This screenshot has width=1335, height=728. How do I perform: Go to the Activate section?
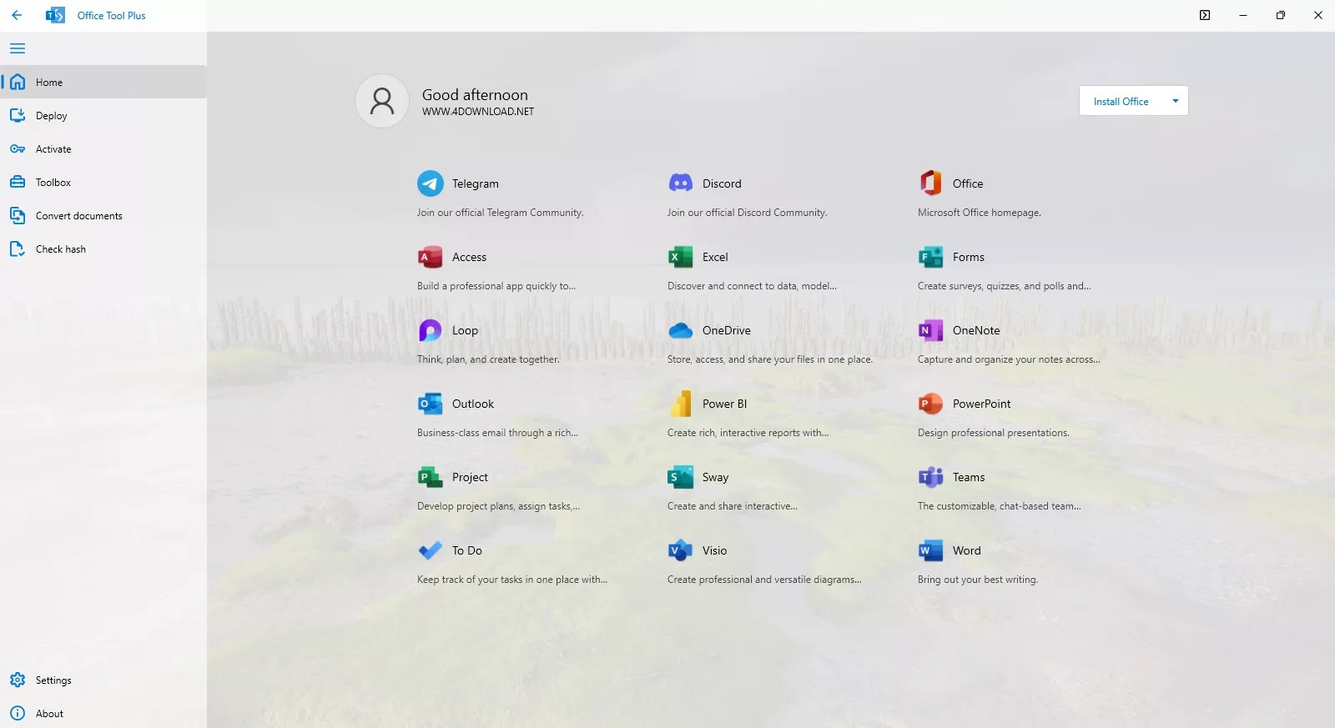pyautogui.click(x=103, y=148)
